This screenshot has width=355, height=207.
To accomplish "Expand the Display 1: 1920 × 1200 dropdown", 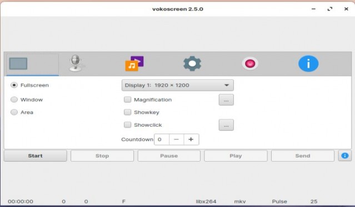I will click(178, 85).
